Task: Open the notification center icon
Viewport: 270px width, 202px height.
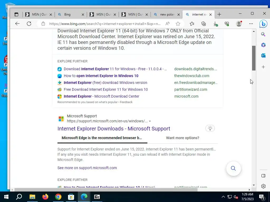Action: pos(262,197)
